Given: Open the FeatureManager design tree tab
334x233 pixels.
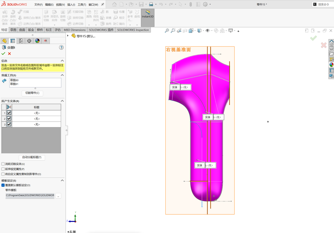Looking at the screenshot, I should pyautogui.click(x=5, y=41).
